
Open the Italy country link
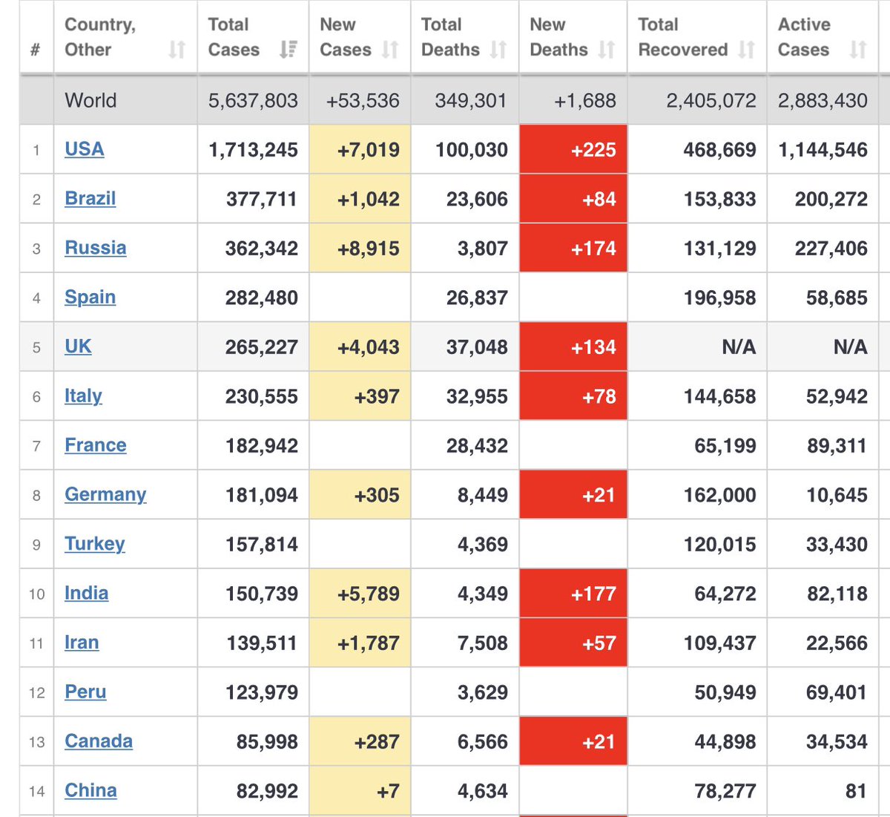(83, 396)
